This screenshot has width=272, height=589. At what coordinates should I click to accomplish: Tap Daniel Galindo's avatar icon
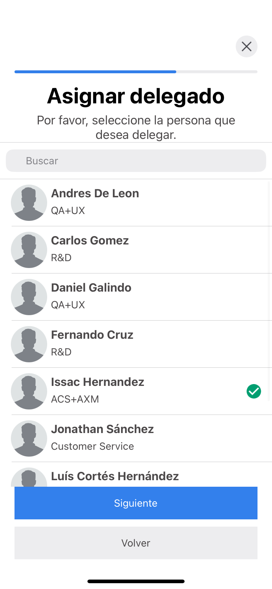coord(29,297)
